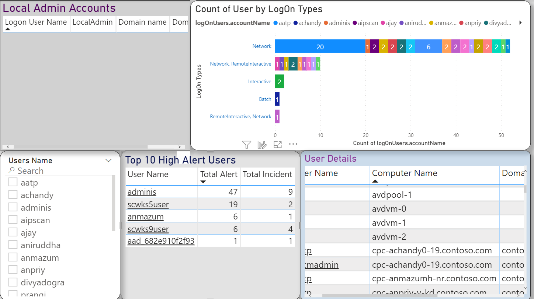534x299 pixels.
Task: Open the filter icon below the chart
Action: (247, 145)
